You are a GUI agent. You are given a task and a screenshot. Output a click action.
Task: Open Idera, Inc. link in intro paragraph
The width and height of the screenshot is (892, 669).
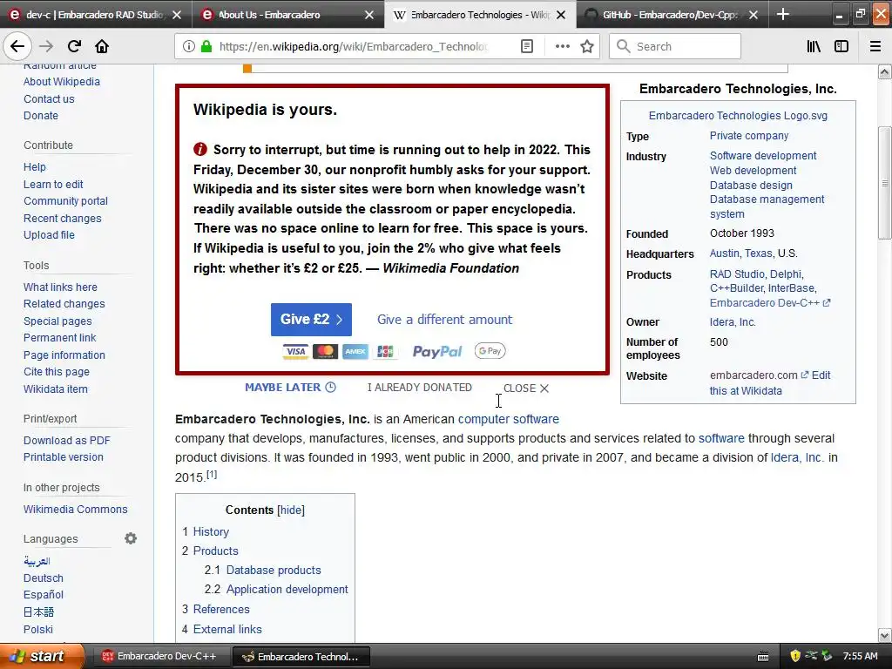tap(796, 457)
